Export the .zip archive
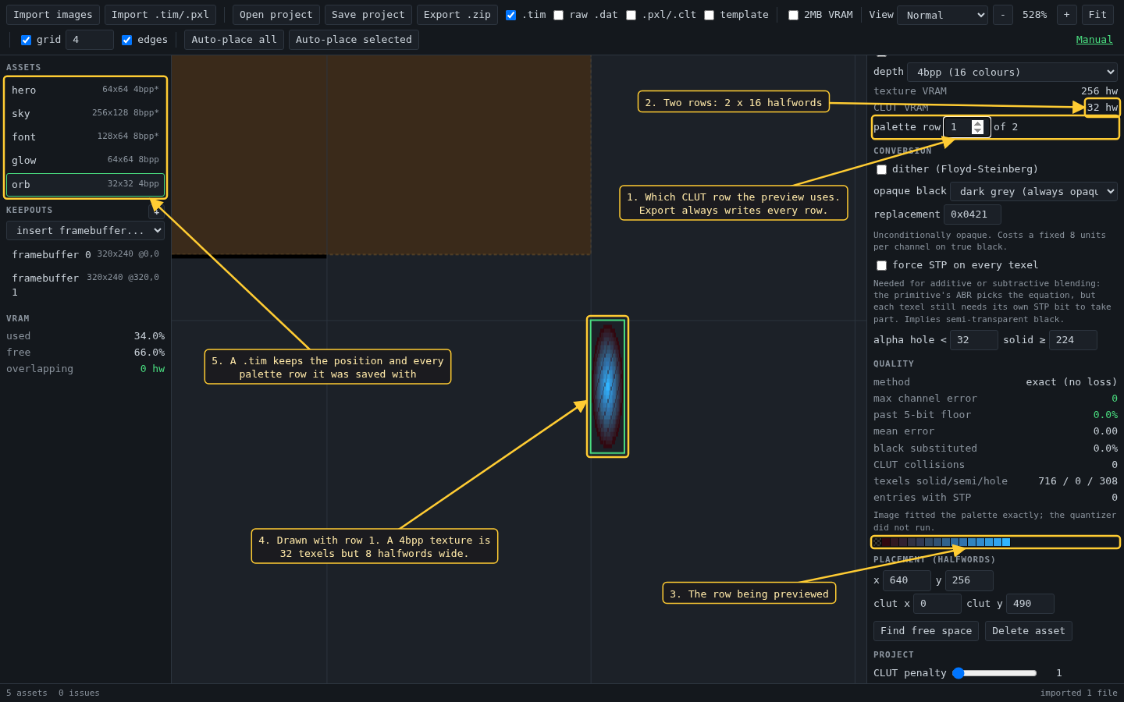 point(457,15)
